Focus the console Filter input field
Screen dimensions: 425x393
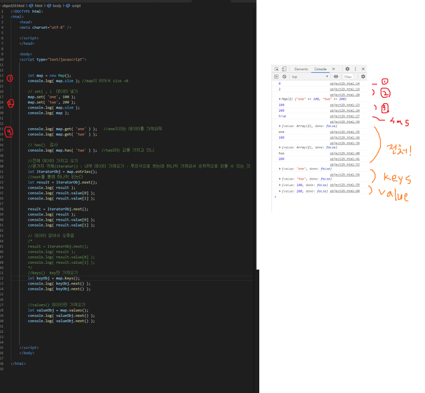[348, 77]
